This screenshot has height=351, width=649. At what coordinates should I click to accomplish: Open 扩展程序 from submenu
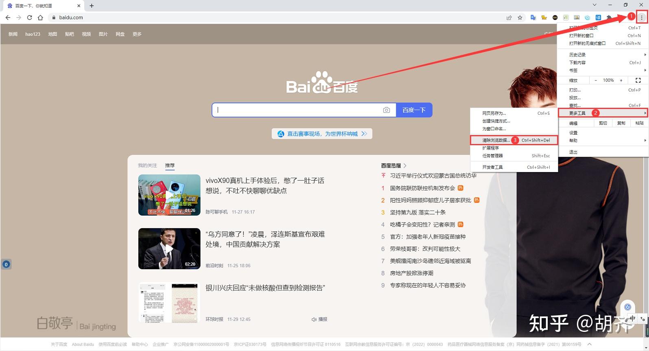click(x=514, y=148)
